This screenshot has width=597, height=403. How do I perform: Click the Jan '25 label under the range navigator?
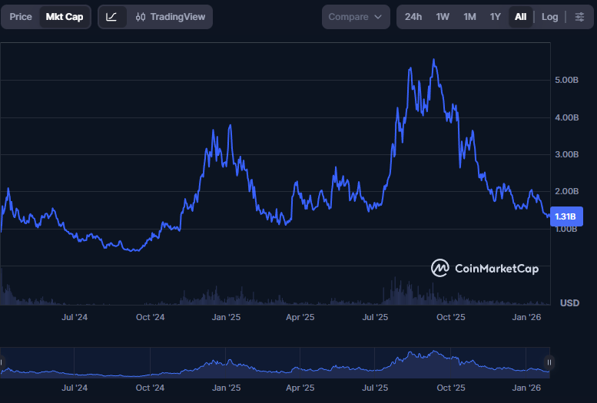tap(226, 388)
